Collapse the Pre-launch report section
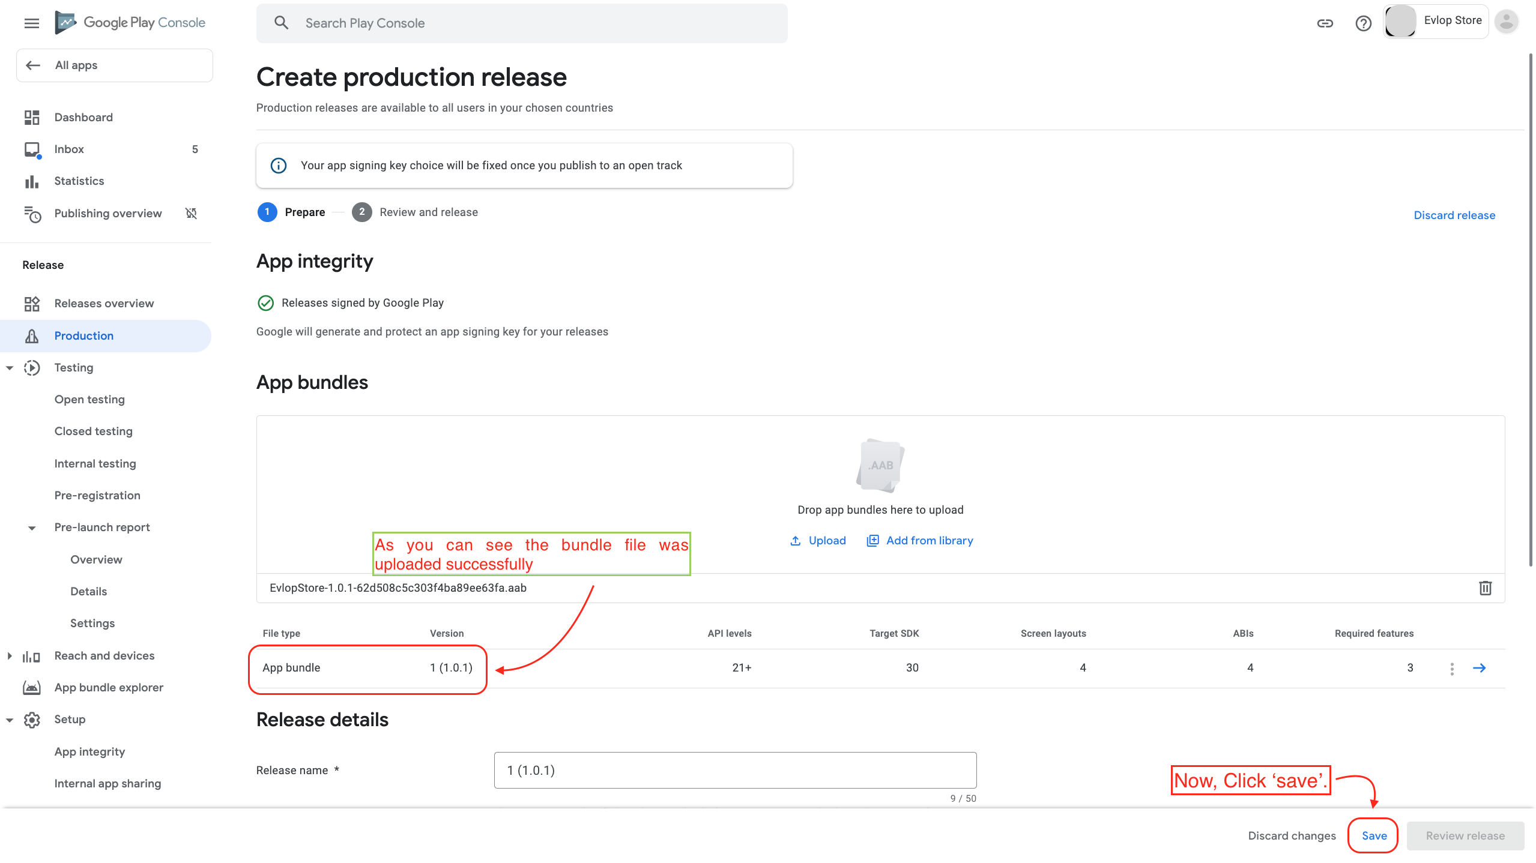 tap(32, 528)
